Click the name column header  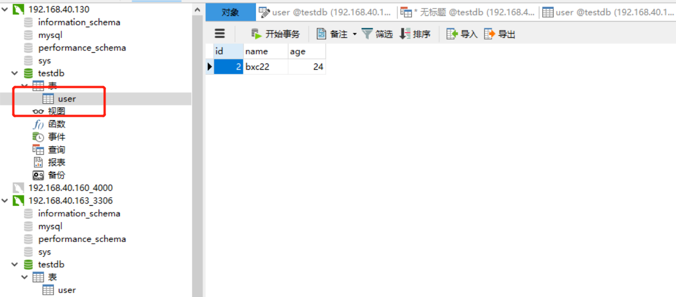(x=266, y=52)
